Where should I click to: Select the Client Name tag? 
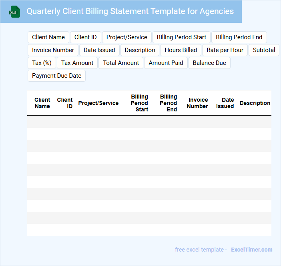point(48,37)
